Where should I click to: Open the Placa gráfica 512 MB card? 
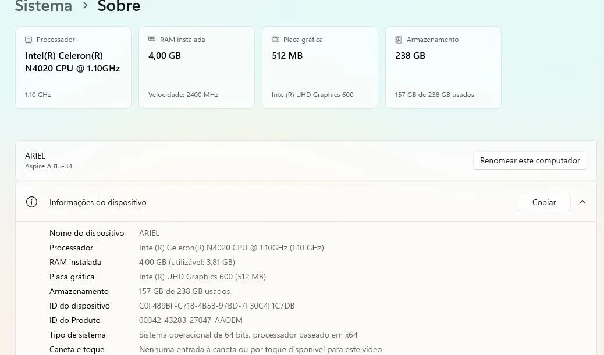coord(319,67)
